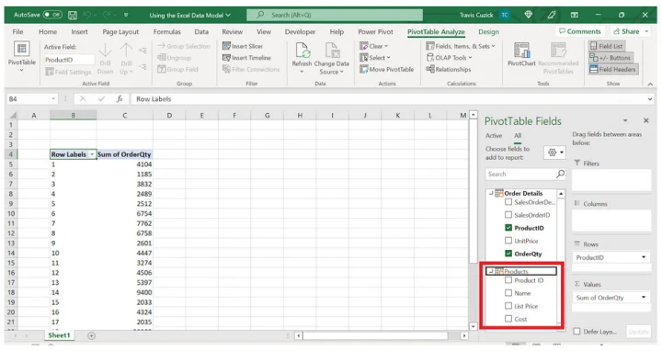Open the Row Labels filter dropdown
This screenshot has width=662, height=351.
(x=92, y=154)
